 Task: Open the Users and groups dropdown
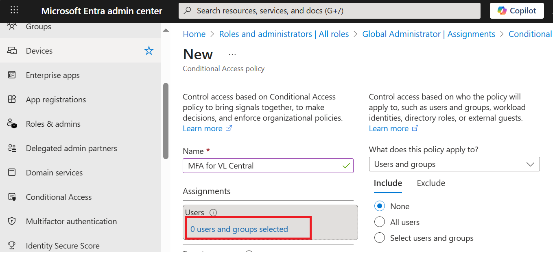click(x=454, y=164)
